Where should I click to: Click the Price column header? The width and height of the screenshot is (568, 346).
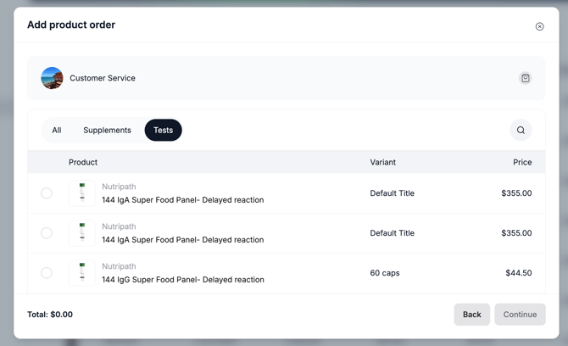pos(522,162)
